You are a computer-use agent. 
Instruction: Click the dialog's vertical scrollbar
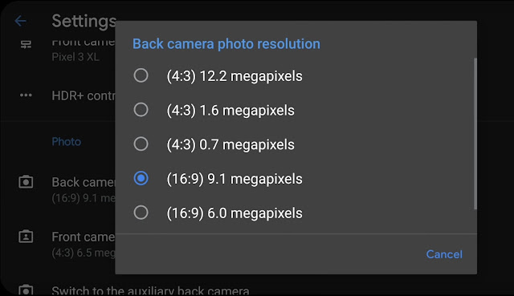click(475, 133)
